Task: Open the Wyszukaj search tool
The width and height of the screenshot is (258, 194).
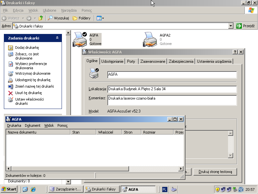Action: (58, 18)
